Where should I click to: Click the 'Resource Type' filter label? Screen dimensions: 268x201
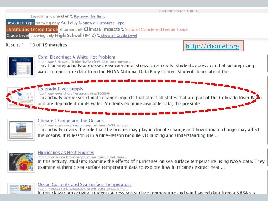click(20, 23)
